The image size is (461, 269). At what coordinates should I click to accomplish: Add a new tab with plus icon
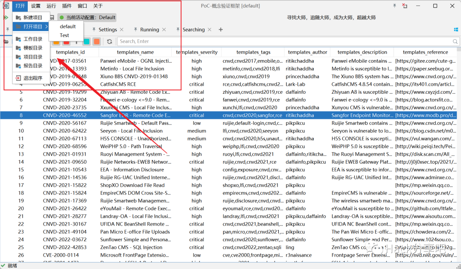coord(221,29)
